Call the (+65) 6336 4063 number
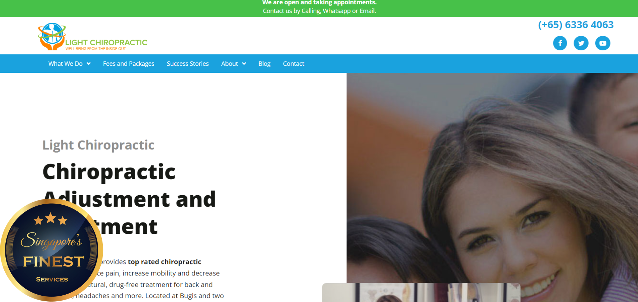 (576, 25)
